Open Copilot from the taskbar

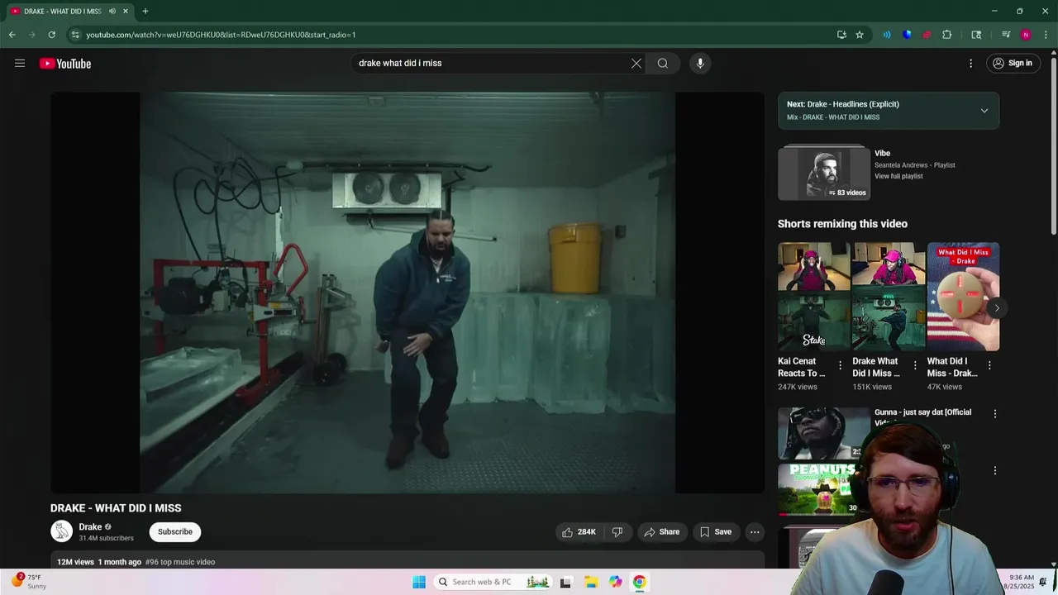615,582
